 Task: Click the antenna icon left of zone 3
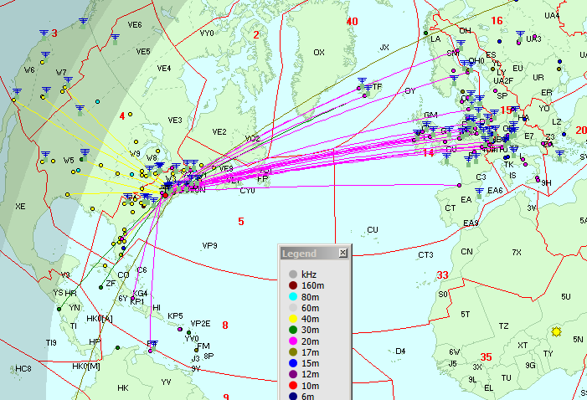(44, 34)
